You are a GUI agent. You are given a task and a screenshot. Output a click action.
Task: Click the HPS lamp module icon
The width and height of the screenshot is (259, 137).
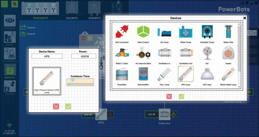coord(101,115)
